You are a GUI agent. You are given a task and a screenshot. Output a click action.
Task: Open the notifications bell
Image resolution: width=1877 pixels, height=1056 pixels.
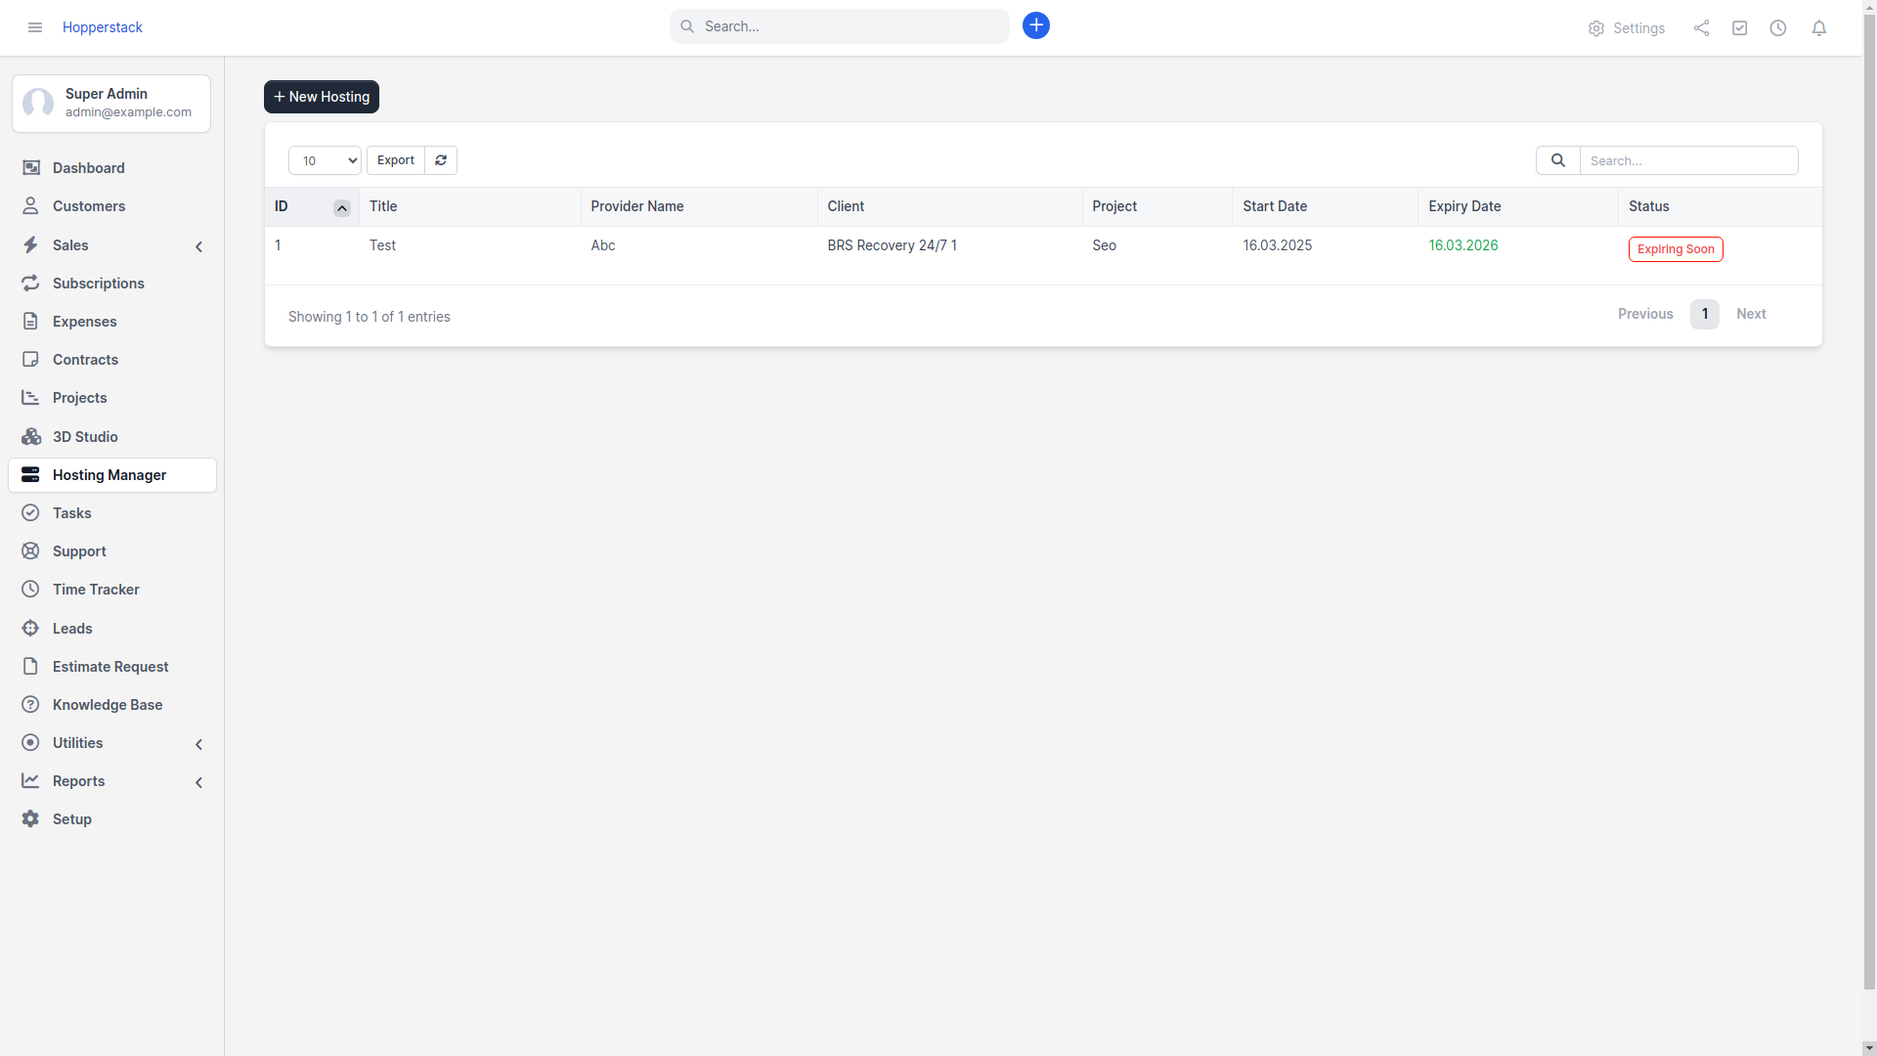1818,28
